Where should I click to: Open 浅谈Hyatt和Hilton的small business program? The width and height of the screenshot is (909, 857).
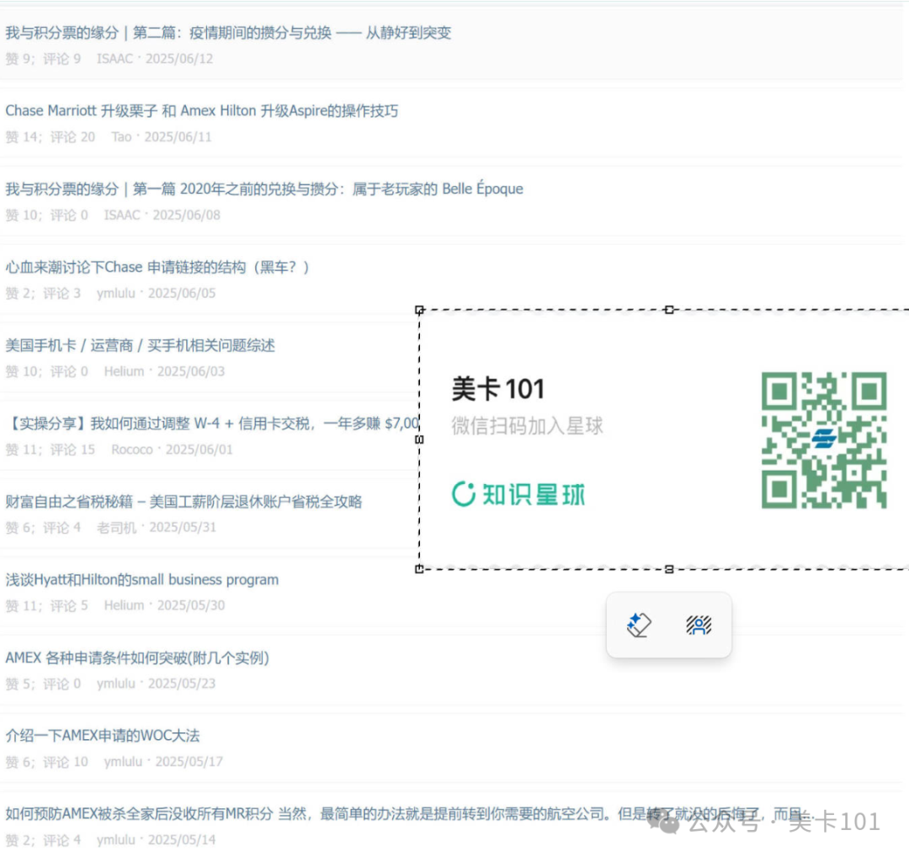pos(142,579)
